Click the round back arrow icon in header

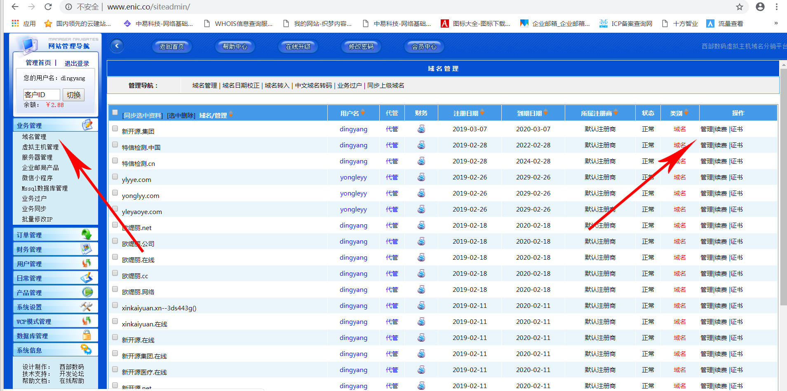[x=117, y=46]
